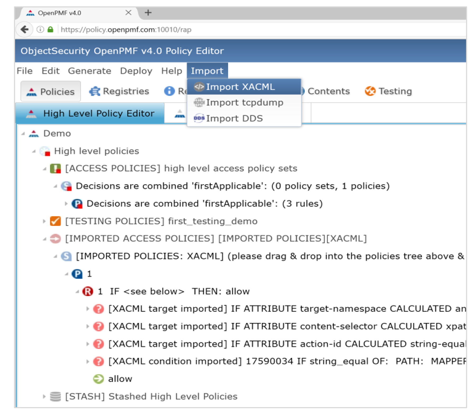Click the browser address bar URL
This screenshot has width=474, height=414.
click(126, 29)
